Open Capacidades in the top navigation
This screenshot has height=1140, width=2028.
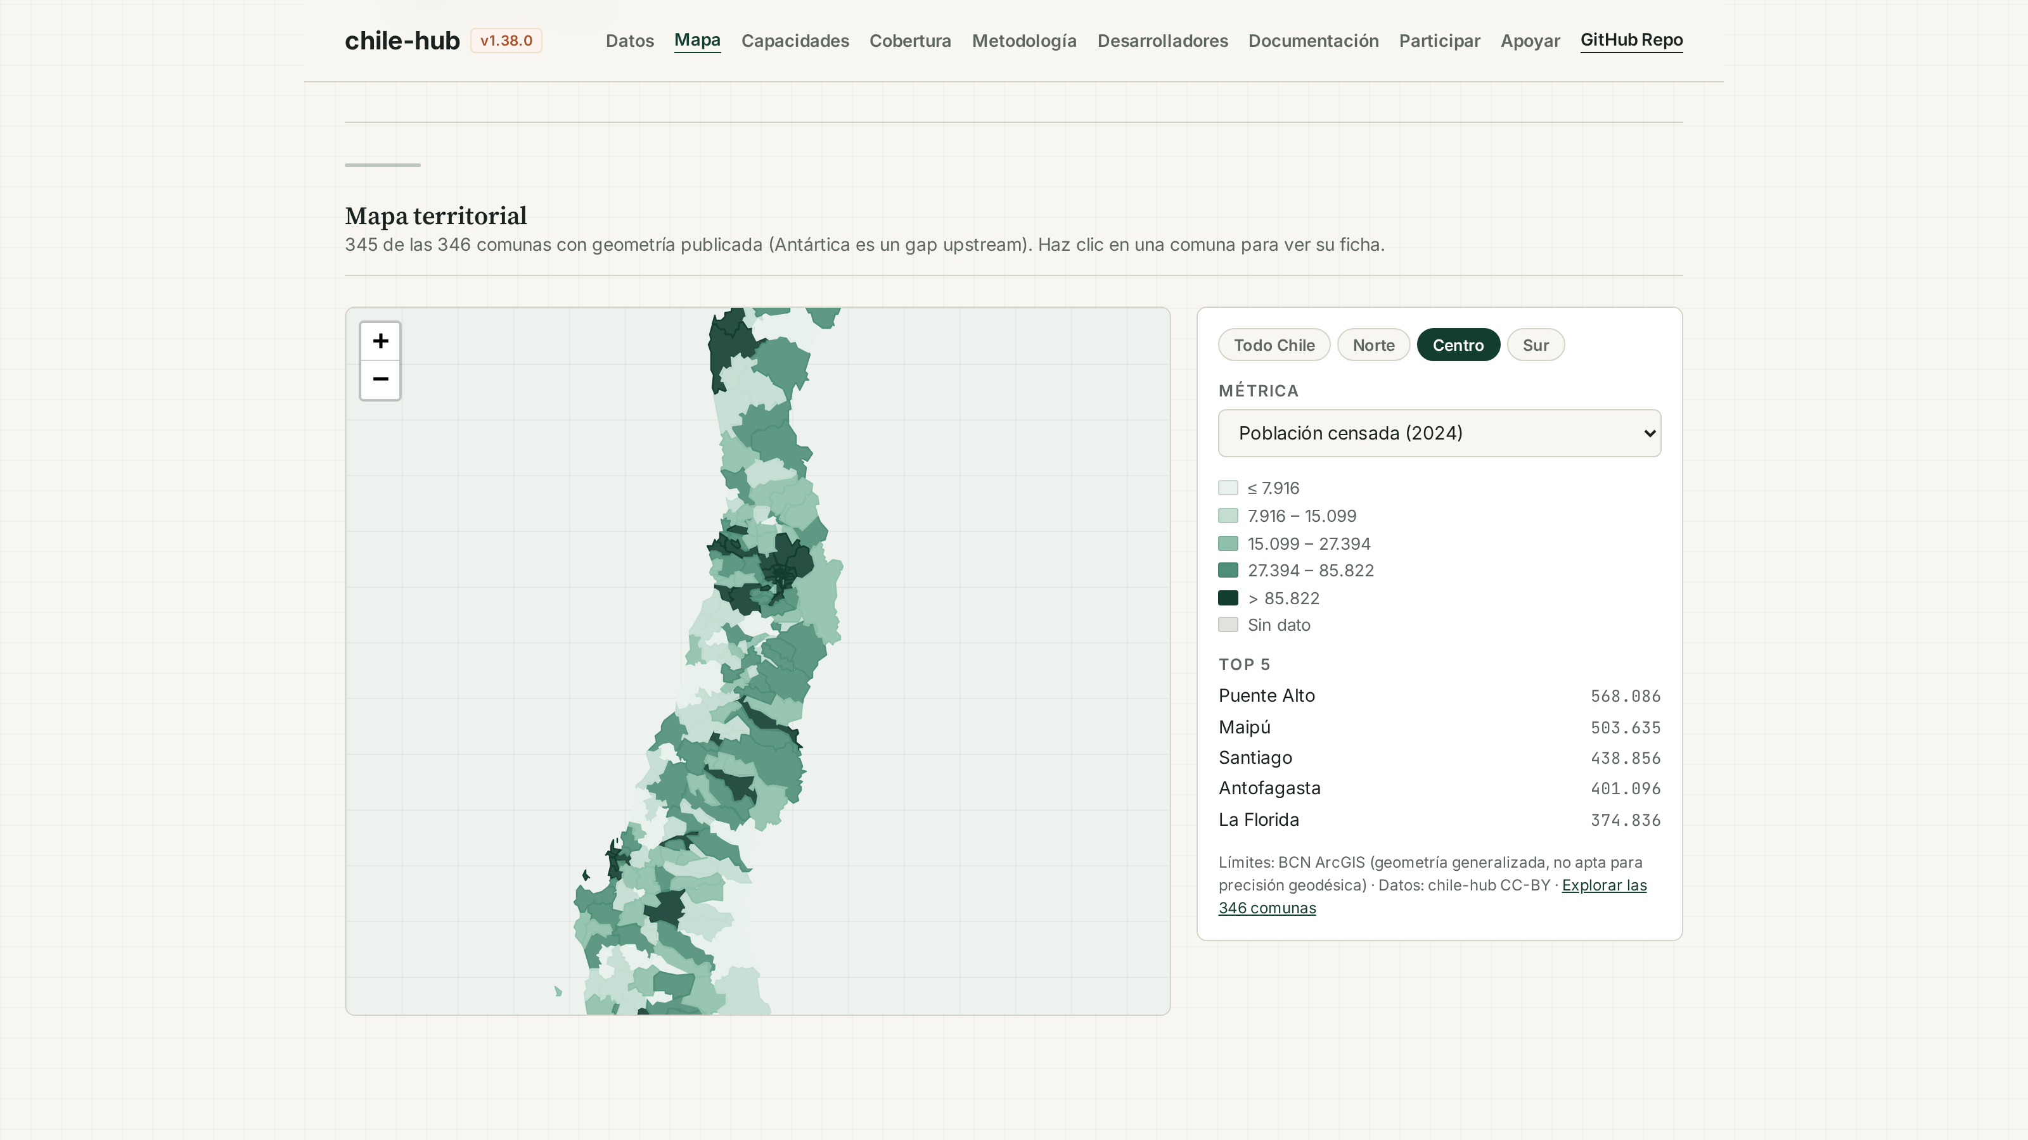(795, 40)
